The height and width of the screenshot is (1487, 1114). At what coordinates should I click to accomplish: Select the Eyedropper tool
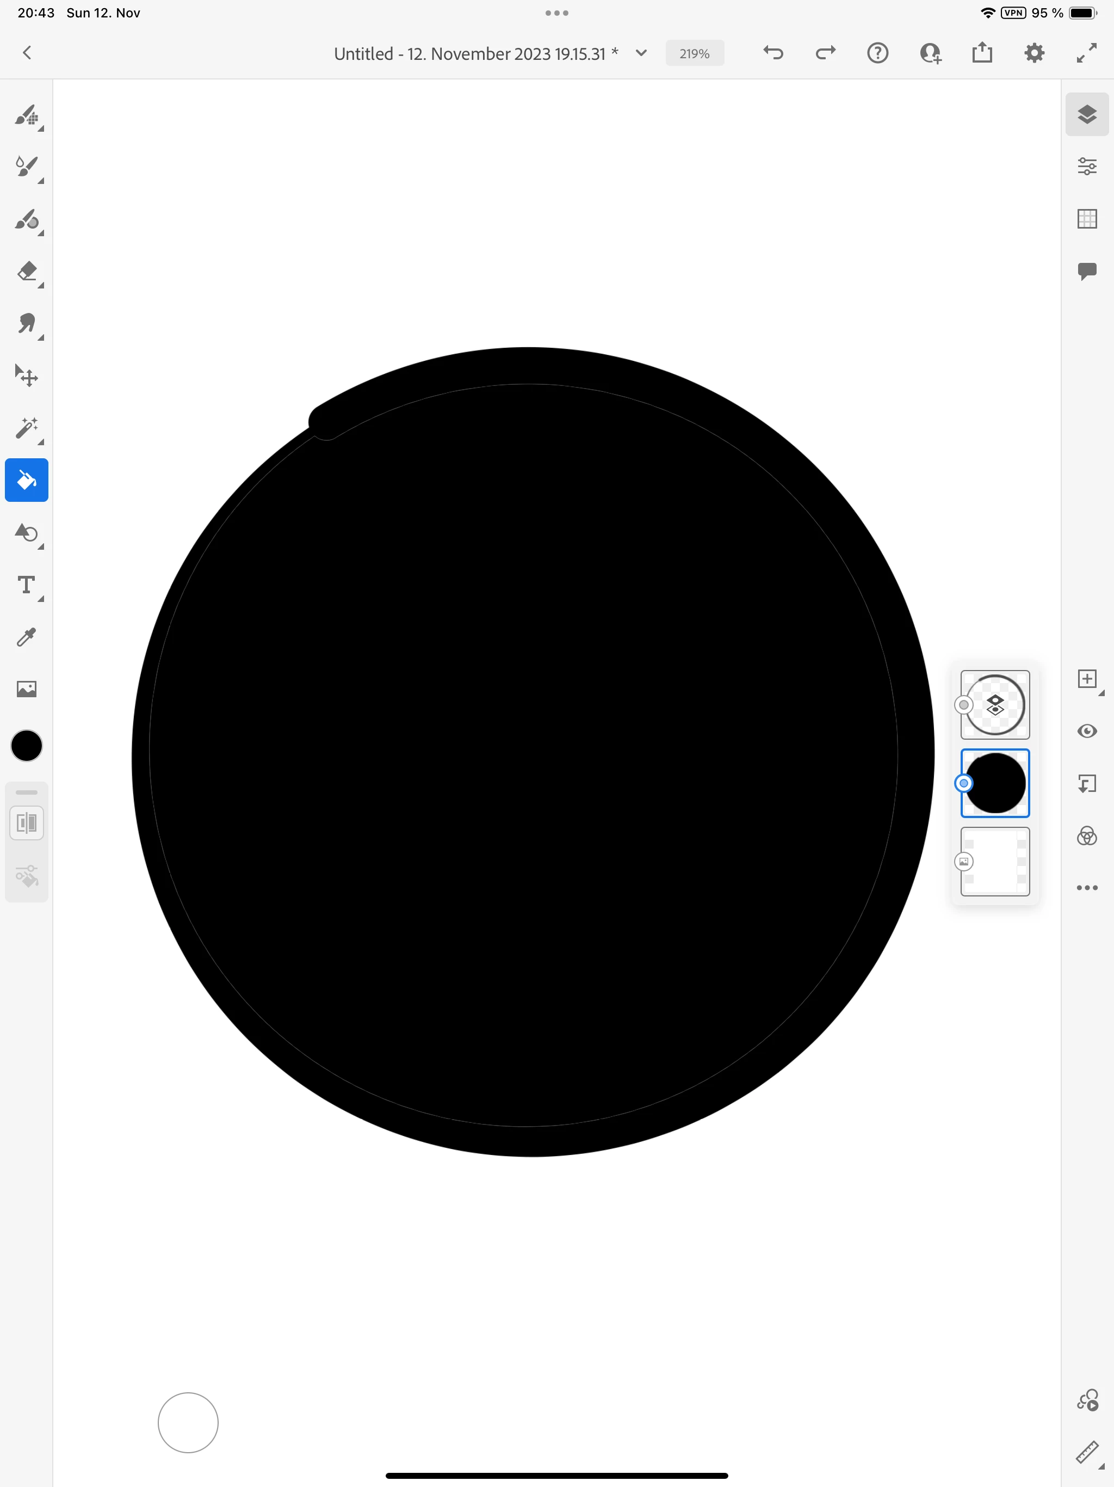(26, 637)
